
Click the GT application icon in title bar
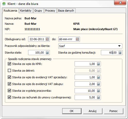coord(4,4)
